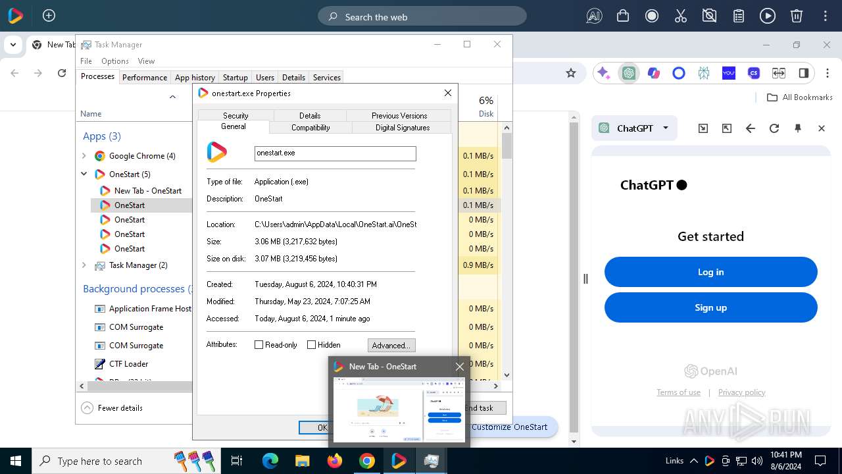Open the Users tab in Task Manager
Viewport: 842px width, 474px height.
coord(265,77)
